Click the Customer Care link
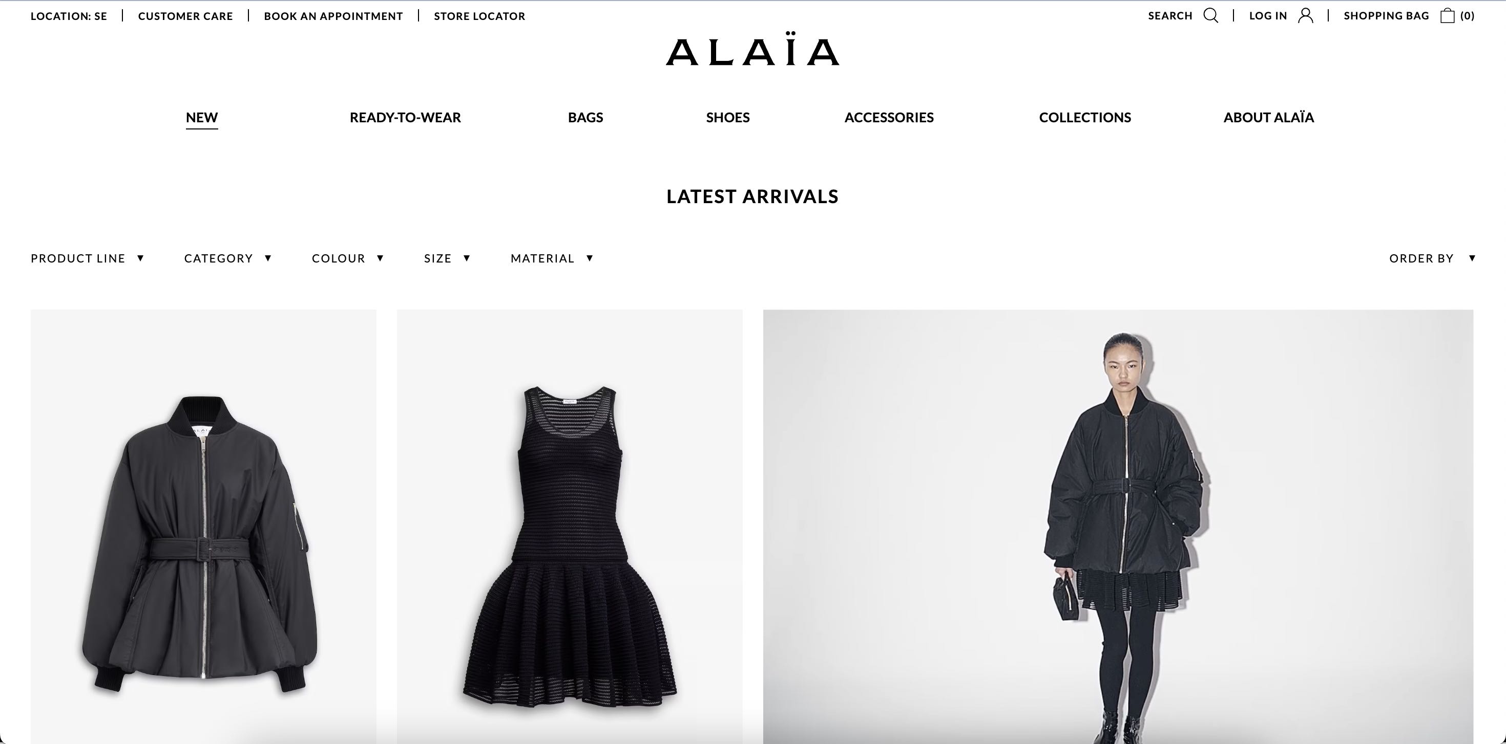The height and width of the screenshot is (744, 1506). click(x=185, y=16)
